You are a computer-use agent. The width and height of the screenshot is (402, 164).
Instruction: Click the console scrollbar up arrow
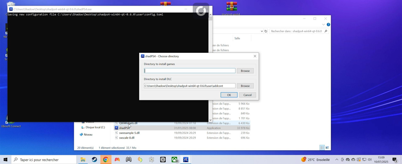point(210,14)
